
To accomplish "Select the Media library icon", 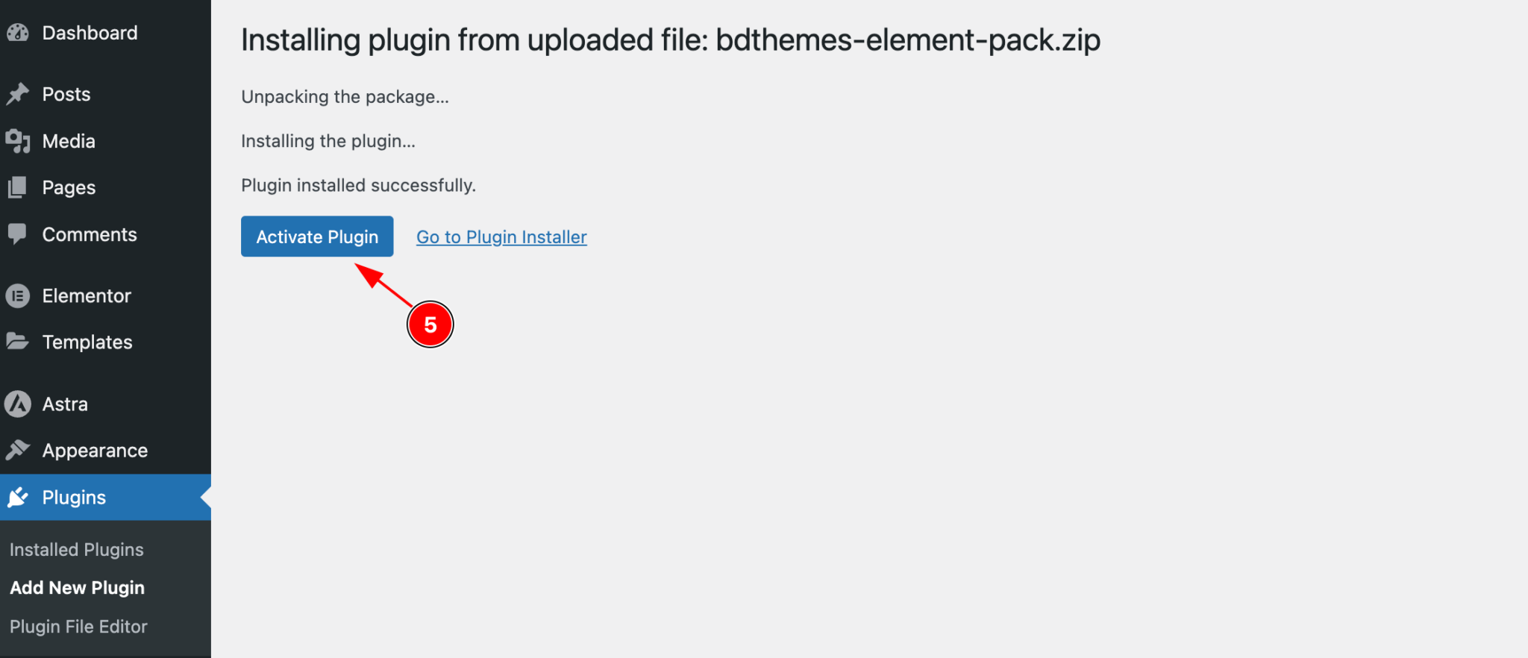I will [19, 141].
